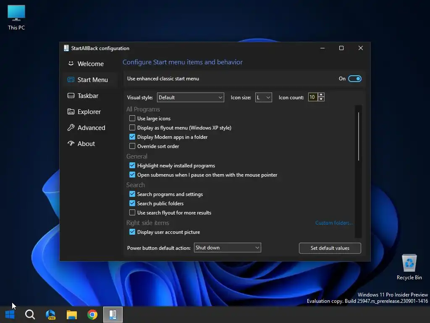This screenshot has width=430, height=323.
Task: Enable Use search flyout for more results
Action: click(132, 212)
